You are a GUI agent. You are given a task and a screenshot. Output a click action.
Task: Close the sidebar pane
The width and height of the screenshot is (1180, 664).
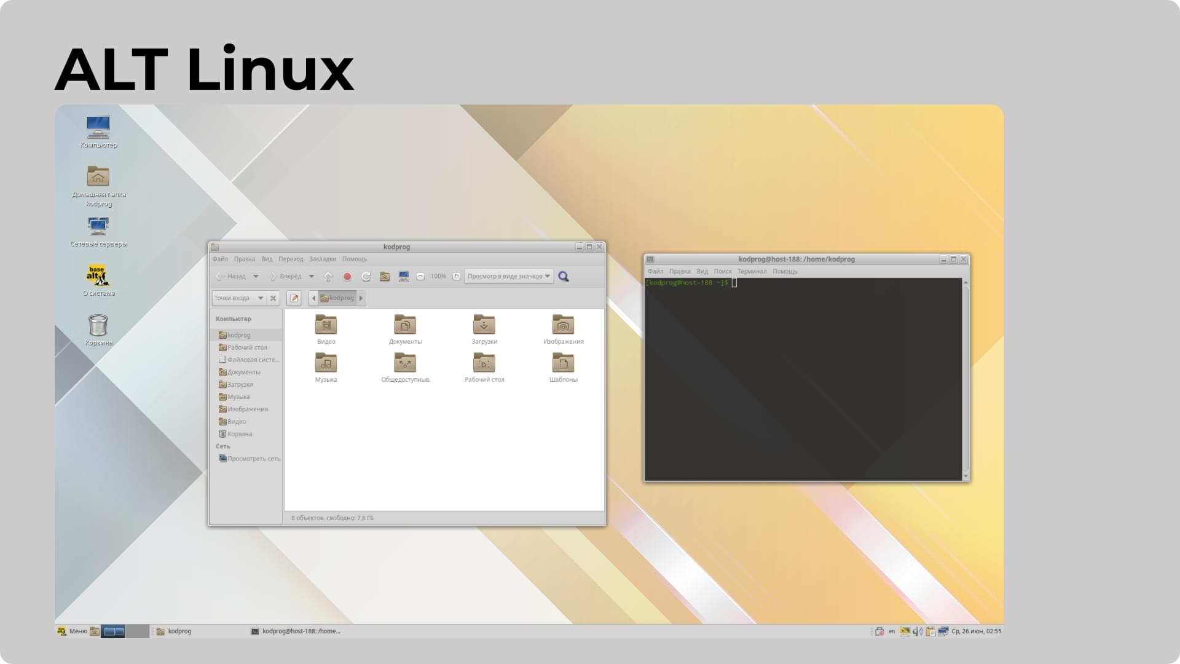[273, 298]
